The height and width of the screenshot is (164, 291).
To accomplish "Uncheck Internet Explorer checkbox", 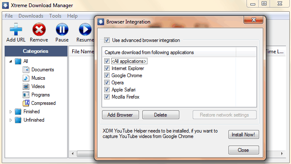I will coord(107,68).
